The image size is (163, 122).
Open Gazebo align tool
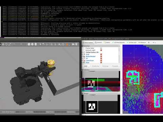pyautogui.click(x=59, y=44)
